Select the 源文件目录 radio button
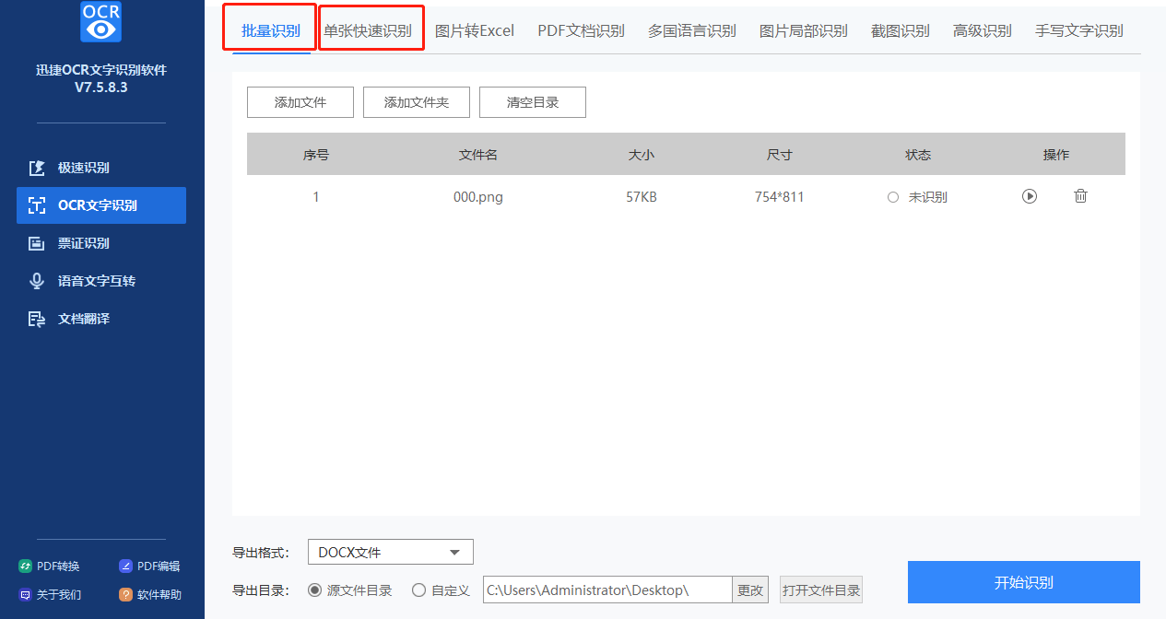This screenshot has width=1166, height=619. point(314,590)
